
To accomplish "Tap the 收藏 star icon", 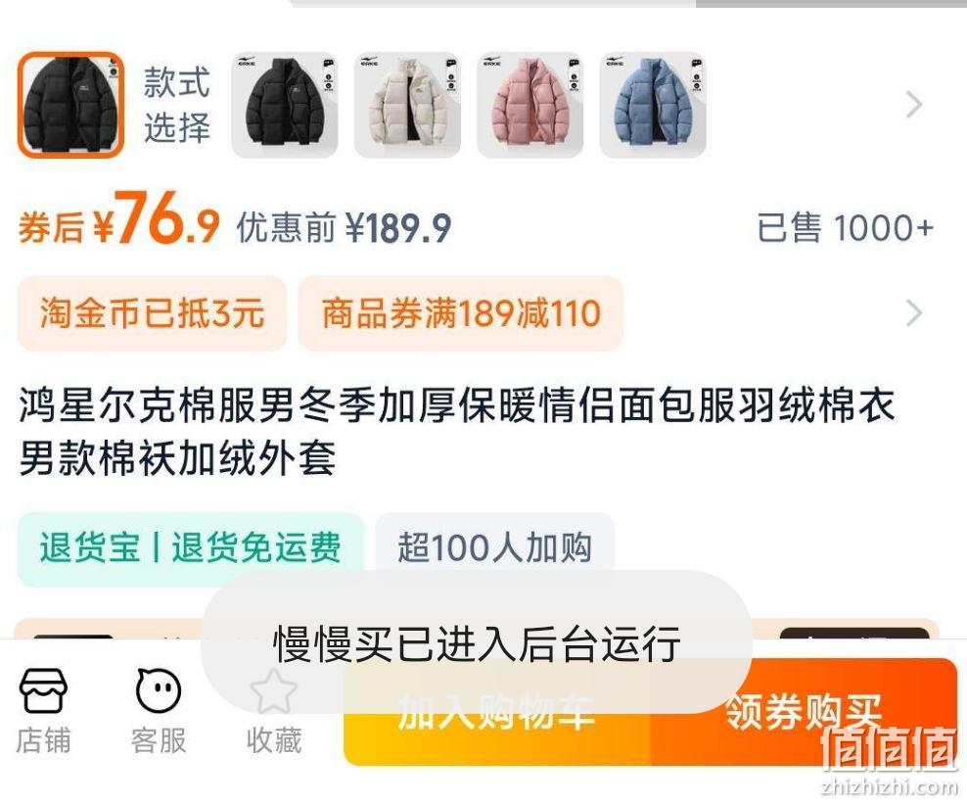I will (274, 711).
